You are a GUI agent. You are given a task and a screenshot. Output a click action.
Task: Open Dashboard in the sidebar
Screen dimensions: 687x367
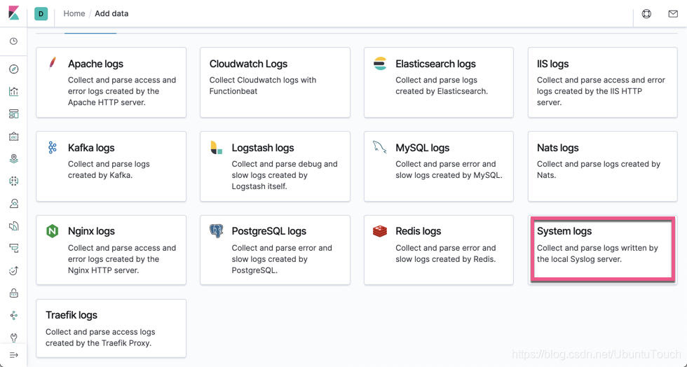pos(13,114)
